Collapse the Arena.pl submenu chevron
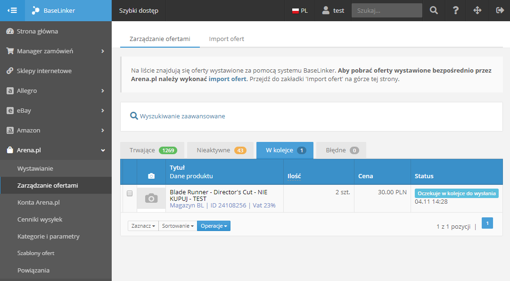510x281 pixels. 103,150
